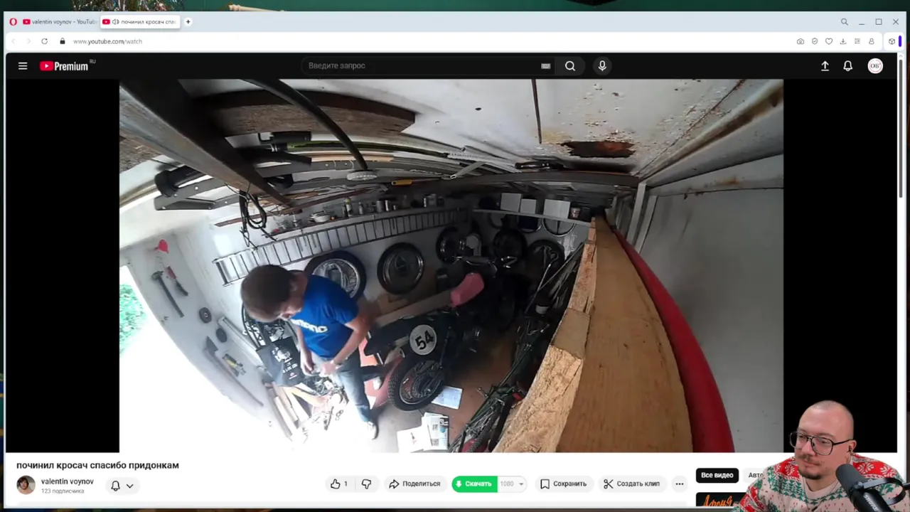The height and width of the screenshot is (512, 910).
Task: Go forward in browser history
Action: 28,41
